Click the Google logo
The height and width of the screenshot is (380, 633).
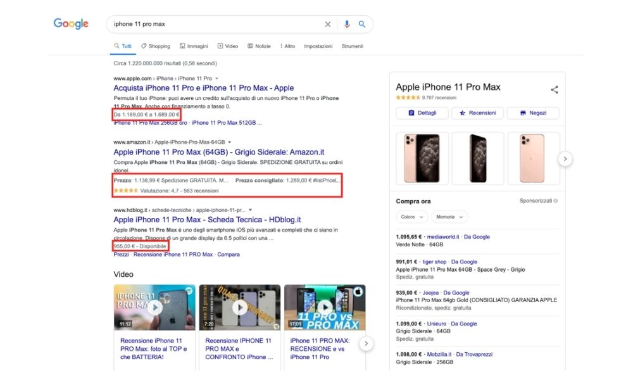pos(71,24)
